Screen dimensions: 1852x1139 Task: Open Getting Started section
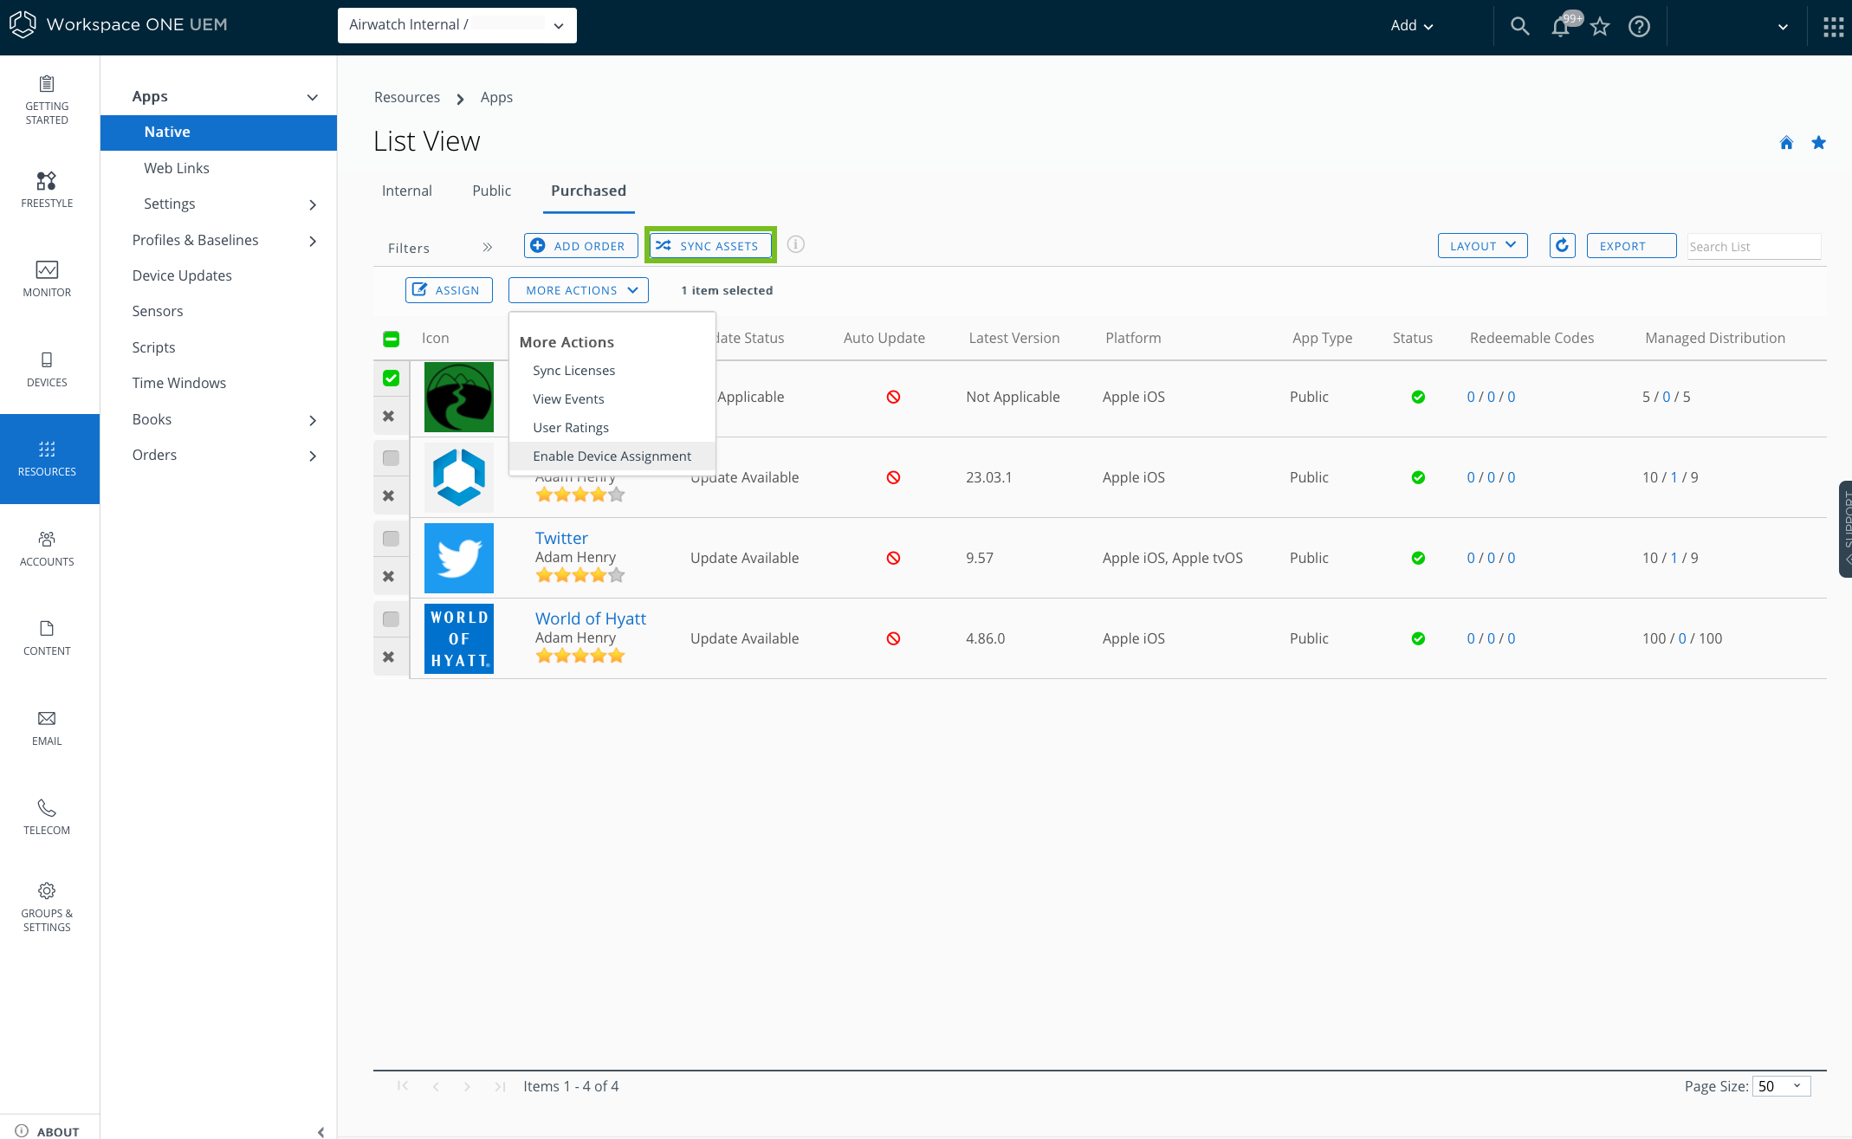pyautogui.click(x=47, y=100)
